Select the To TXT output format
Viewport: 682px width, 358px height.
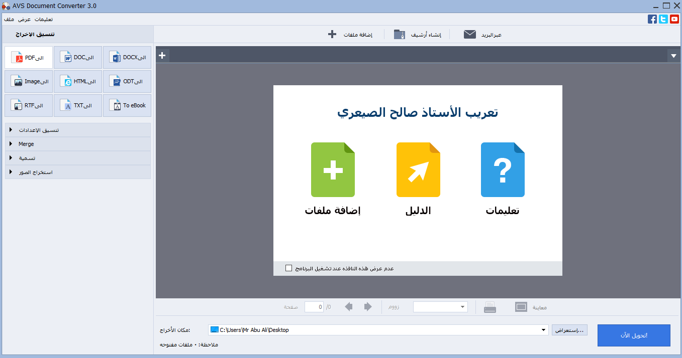coord(78,106)
